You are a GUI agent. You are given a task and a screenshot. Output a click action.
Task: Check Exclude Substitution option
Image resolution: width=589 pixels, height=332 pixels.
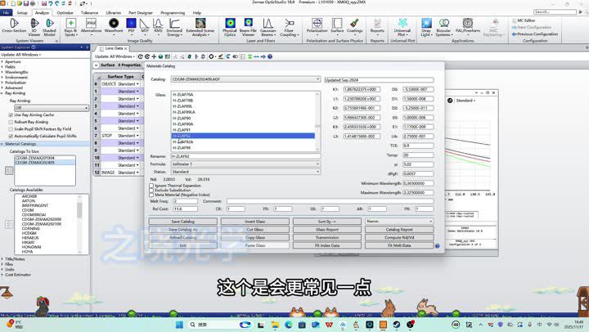pos(151,190)
